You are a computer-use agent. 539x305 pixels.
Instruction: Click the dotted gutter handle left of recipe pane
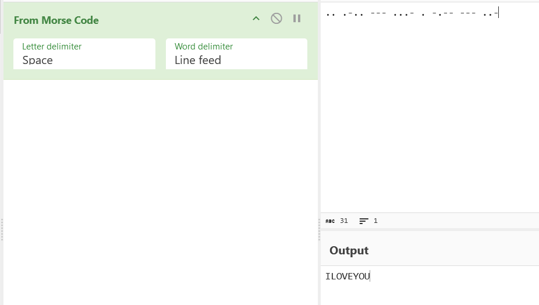pyautogui.click(x=2, y=230)
